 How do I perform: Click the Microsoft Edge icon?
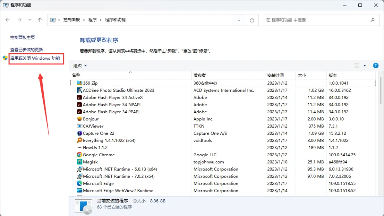[79, 183]
